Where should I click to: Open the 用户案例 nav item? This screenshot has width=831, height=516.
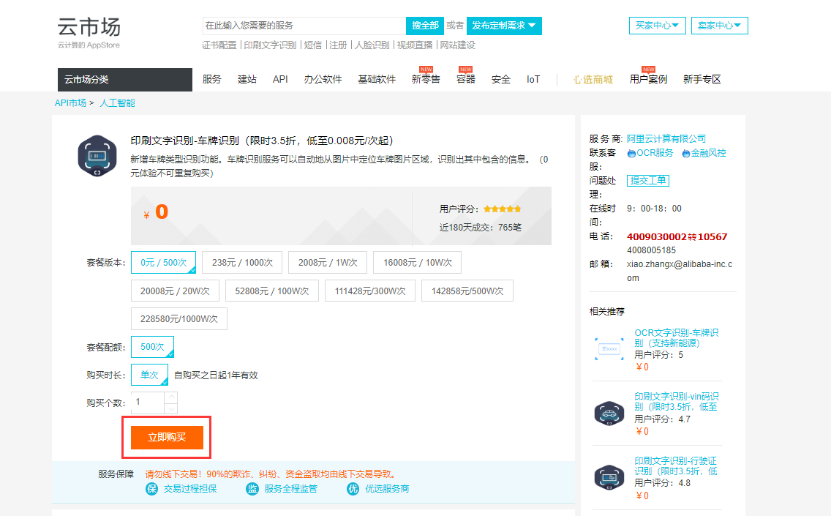[648, 80]
